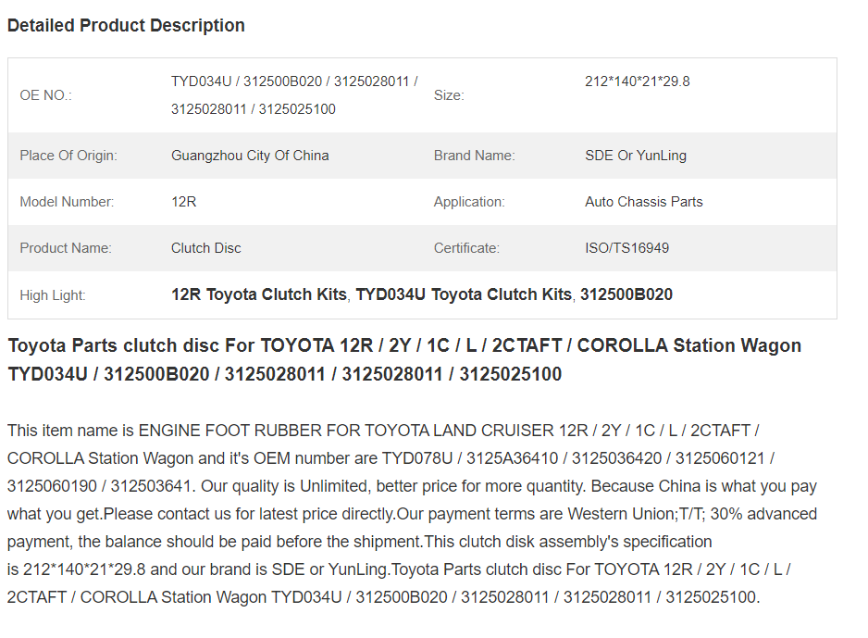Click the 'Product Name:' label
The image size is (868, 638).
click(66, 248)
